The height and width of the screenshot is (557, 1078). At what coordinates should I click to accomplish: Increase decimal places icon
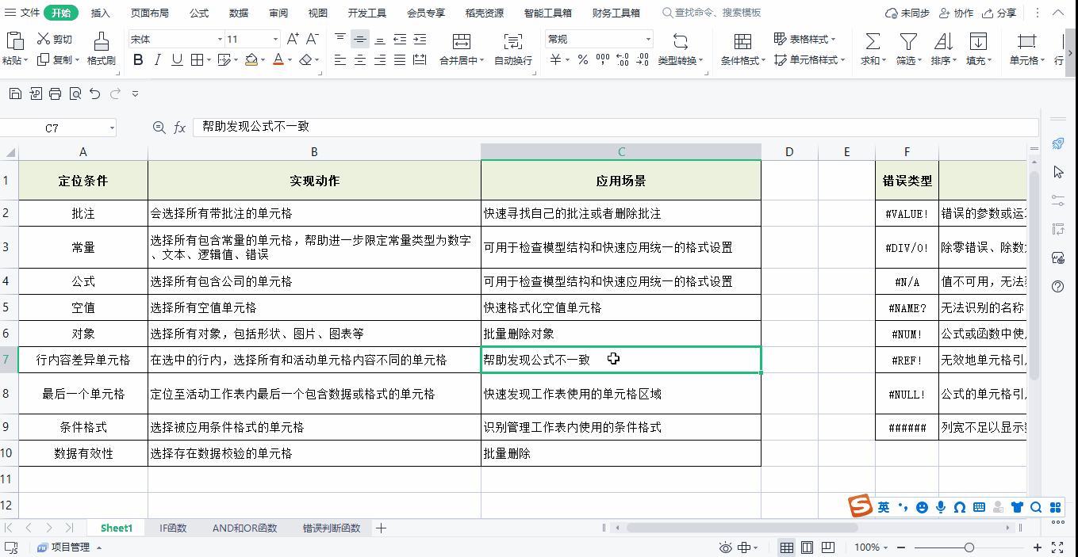point(622,60)
